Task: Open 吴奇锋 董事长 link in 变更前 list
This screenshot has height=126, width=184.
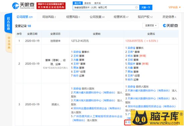Action: click(77, 52)
